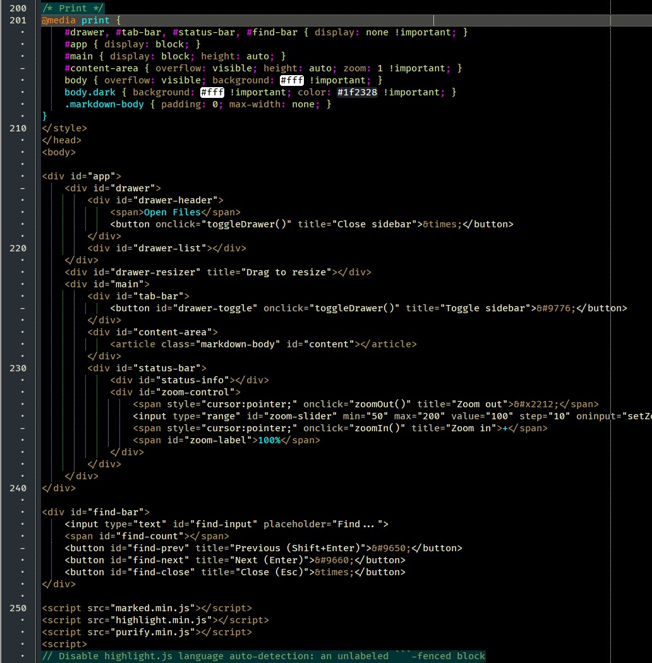Click the "/* Print */" comment

point(73,8)
